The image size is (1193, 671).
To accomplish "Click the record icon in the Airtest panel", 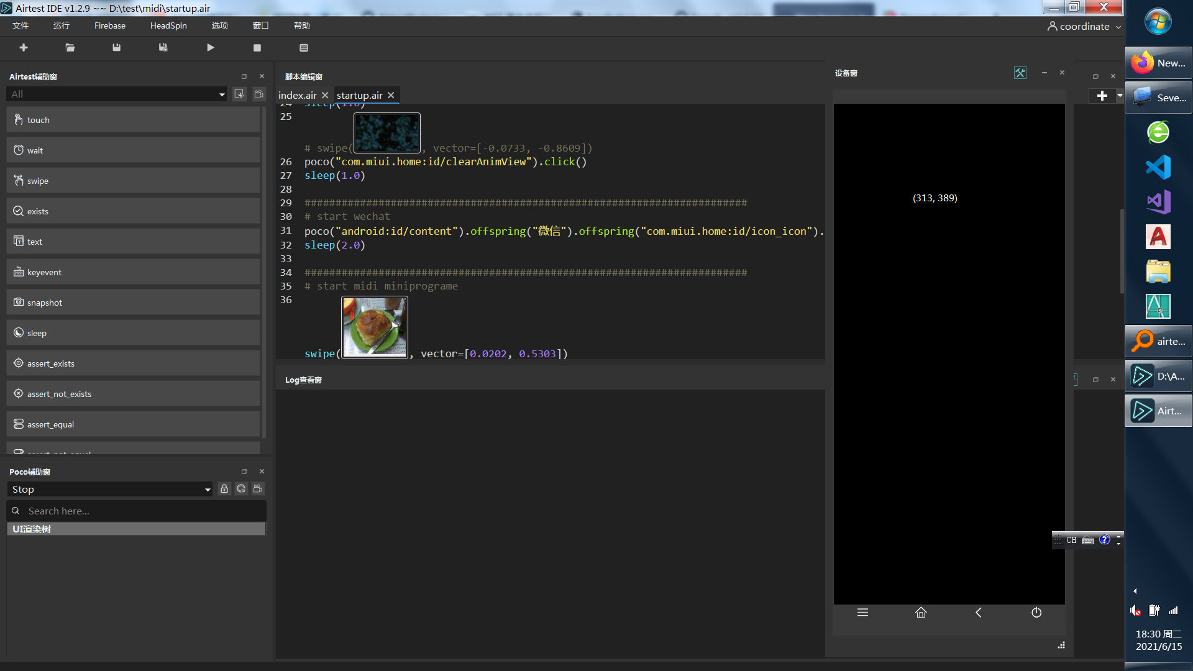I will [239, 94].
